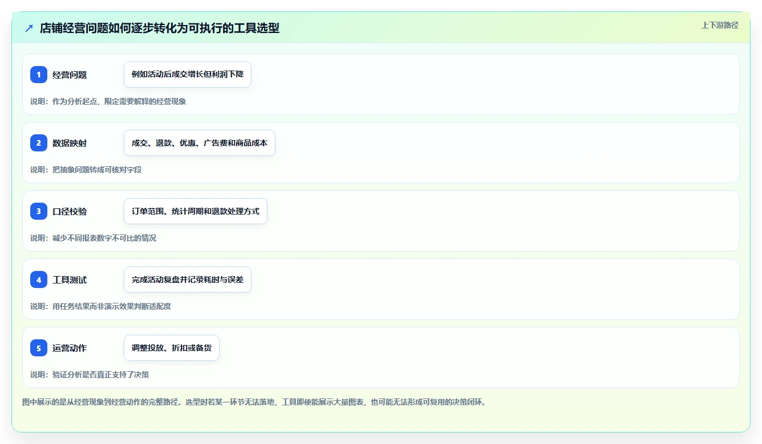Click the arrow icon beside the title
762x444 pixels.
tap(29, 28)
